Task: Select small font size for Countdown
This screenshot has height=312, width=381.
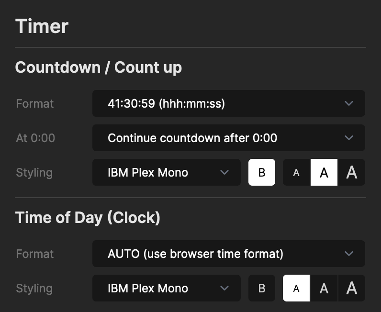Action: 296,172
